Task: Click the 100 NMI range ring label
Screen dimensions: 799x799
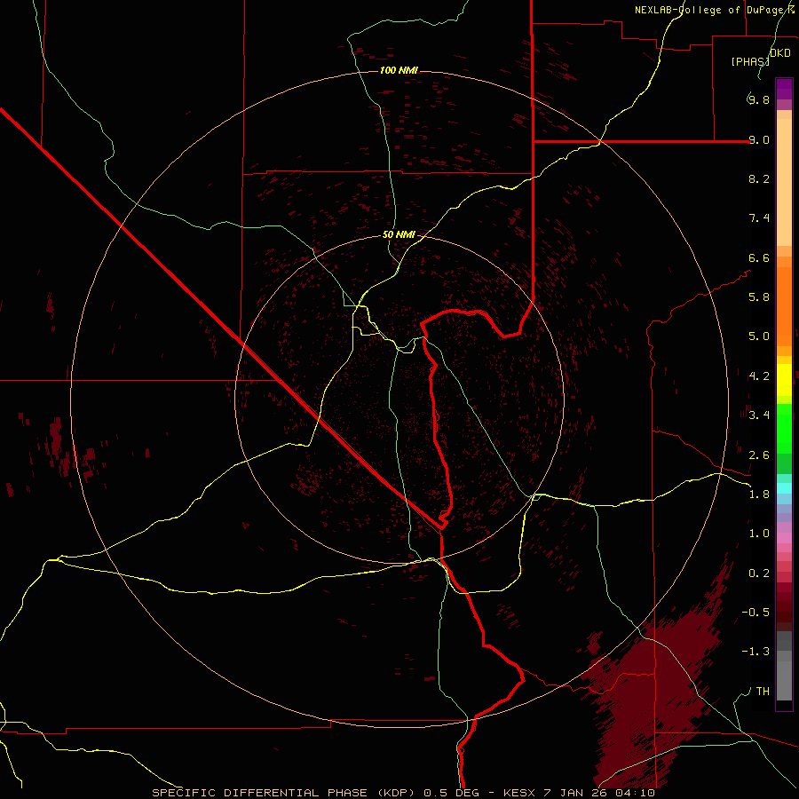Action: click(x=399, y=70)
